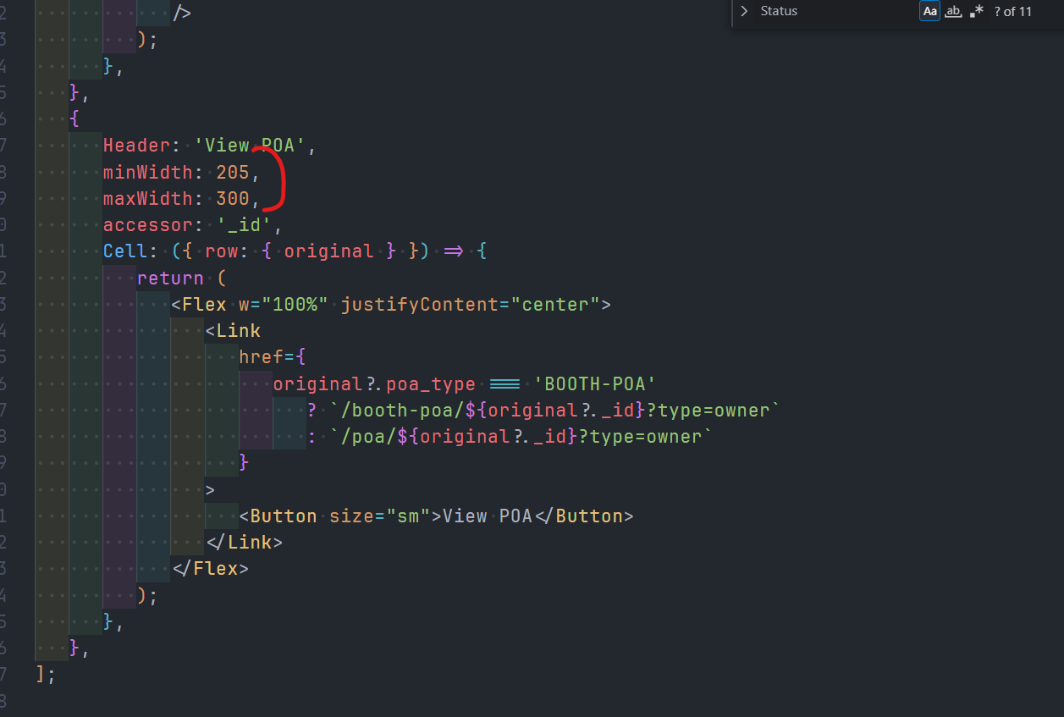Click the 'justifyContent' attribute
The image size is (1064, 717).
coord(419,305)
